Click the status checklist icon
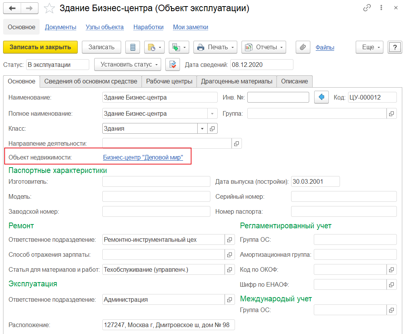 click(x=173, y=65)
